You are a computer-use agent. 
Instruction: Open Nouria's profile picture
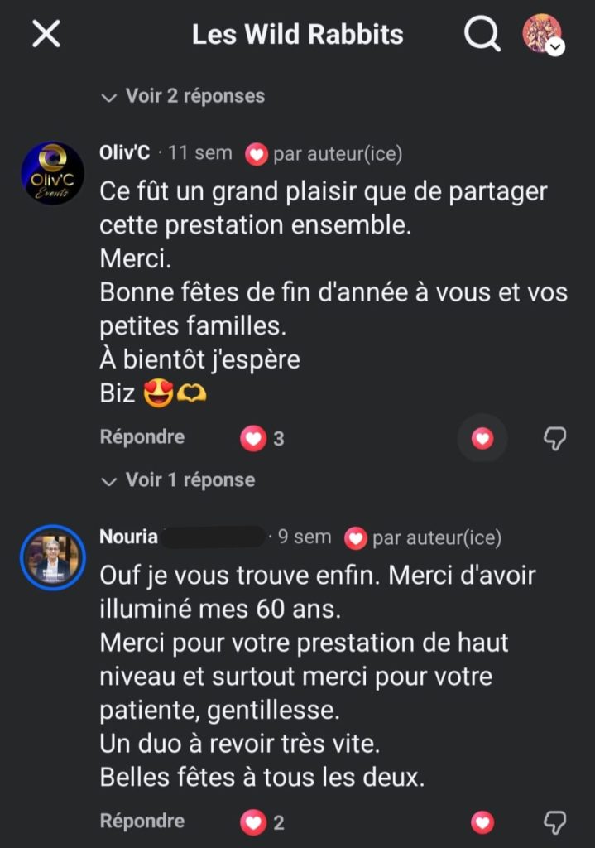tap(52, 556)
